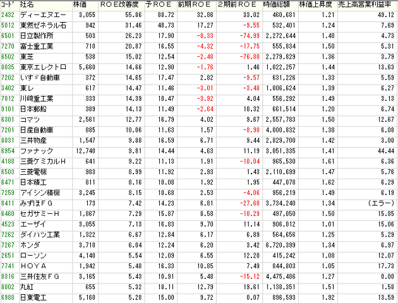Open stock code 6954 link

tap(8, 151)
